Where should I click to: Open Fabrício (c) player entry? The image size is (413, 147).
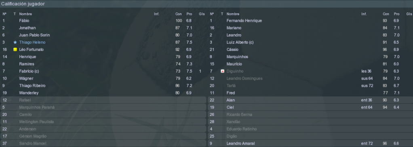point(29,71)
